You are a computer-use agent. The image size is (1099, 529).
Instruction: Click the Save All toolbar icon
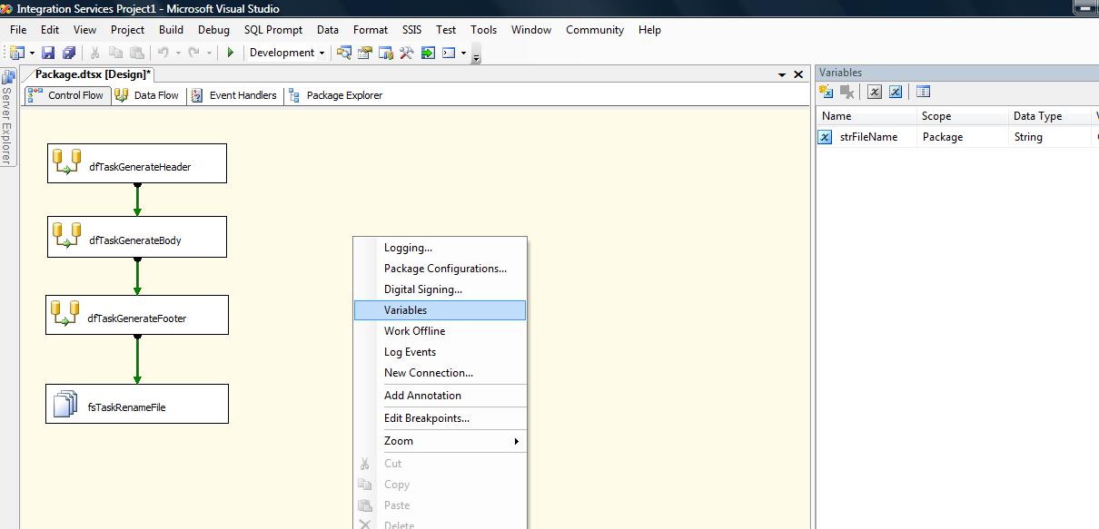(68, 54)
